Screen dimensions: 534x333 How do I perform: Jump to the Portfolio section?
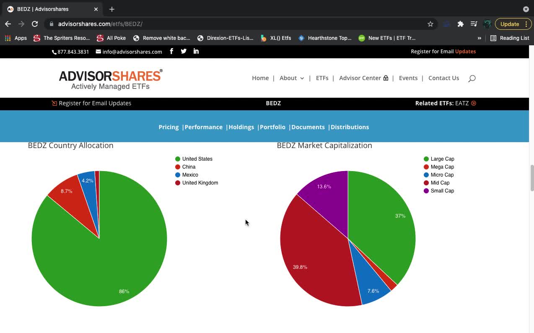272,127
